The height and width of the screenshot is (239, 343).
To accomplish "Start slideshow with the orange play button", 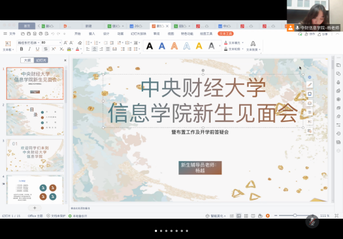I will pos(268,216).
